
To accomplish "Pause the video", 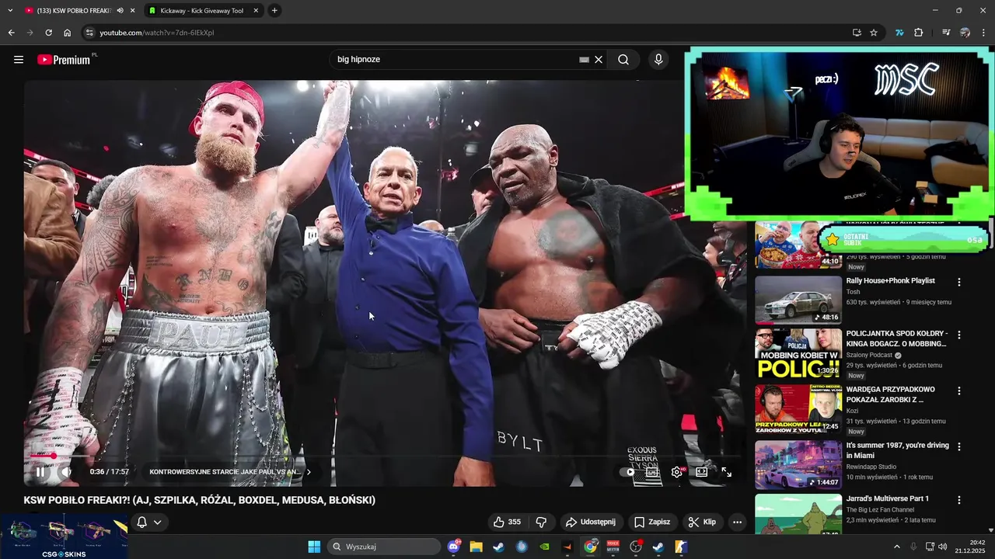I will 40,471.
